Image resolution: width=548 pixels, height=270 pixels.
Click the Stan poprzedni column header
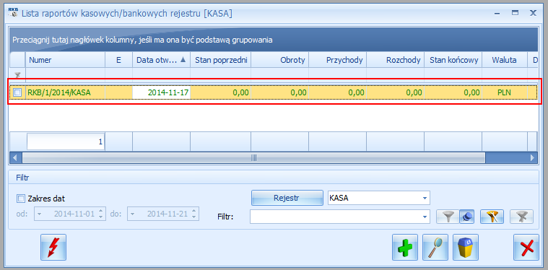click(220, 60)
